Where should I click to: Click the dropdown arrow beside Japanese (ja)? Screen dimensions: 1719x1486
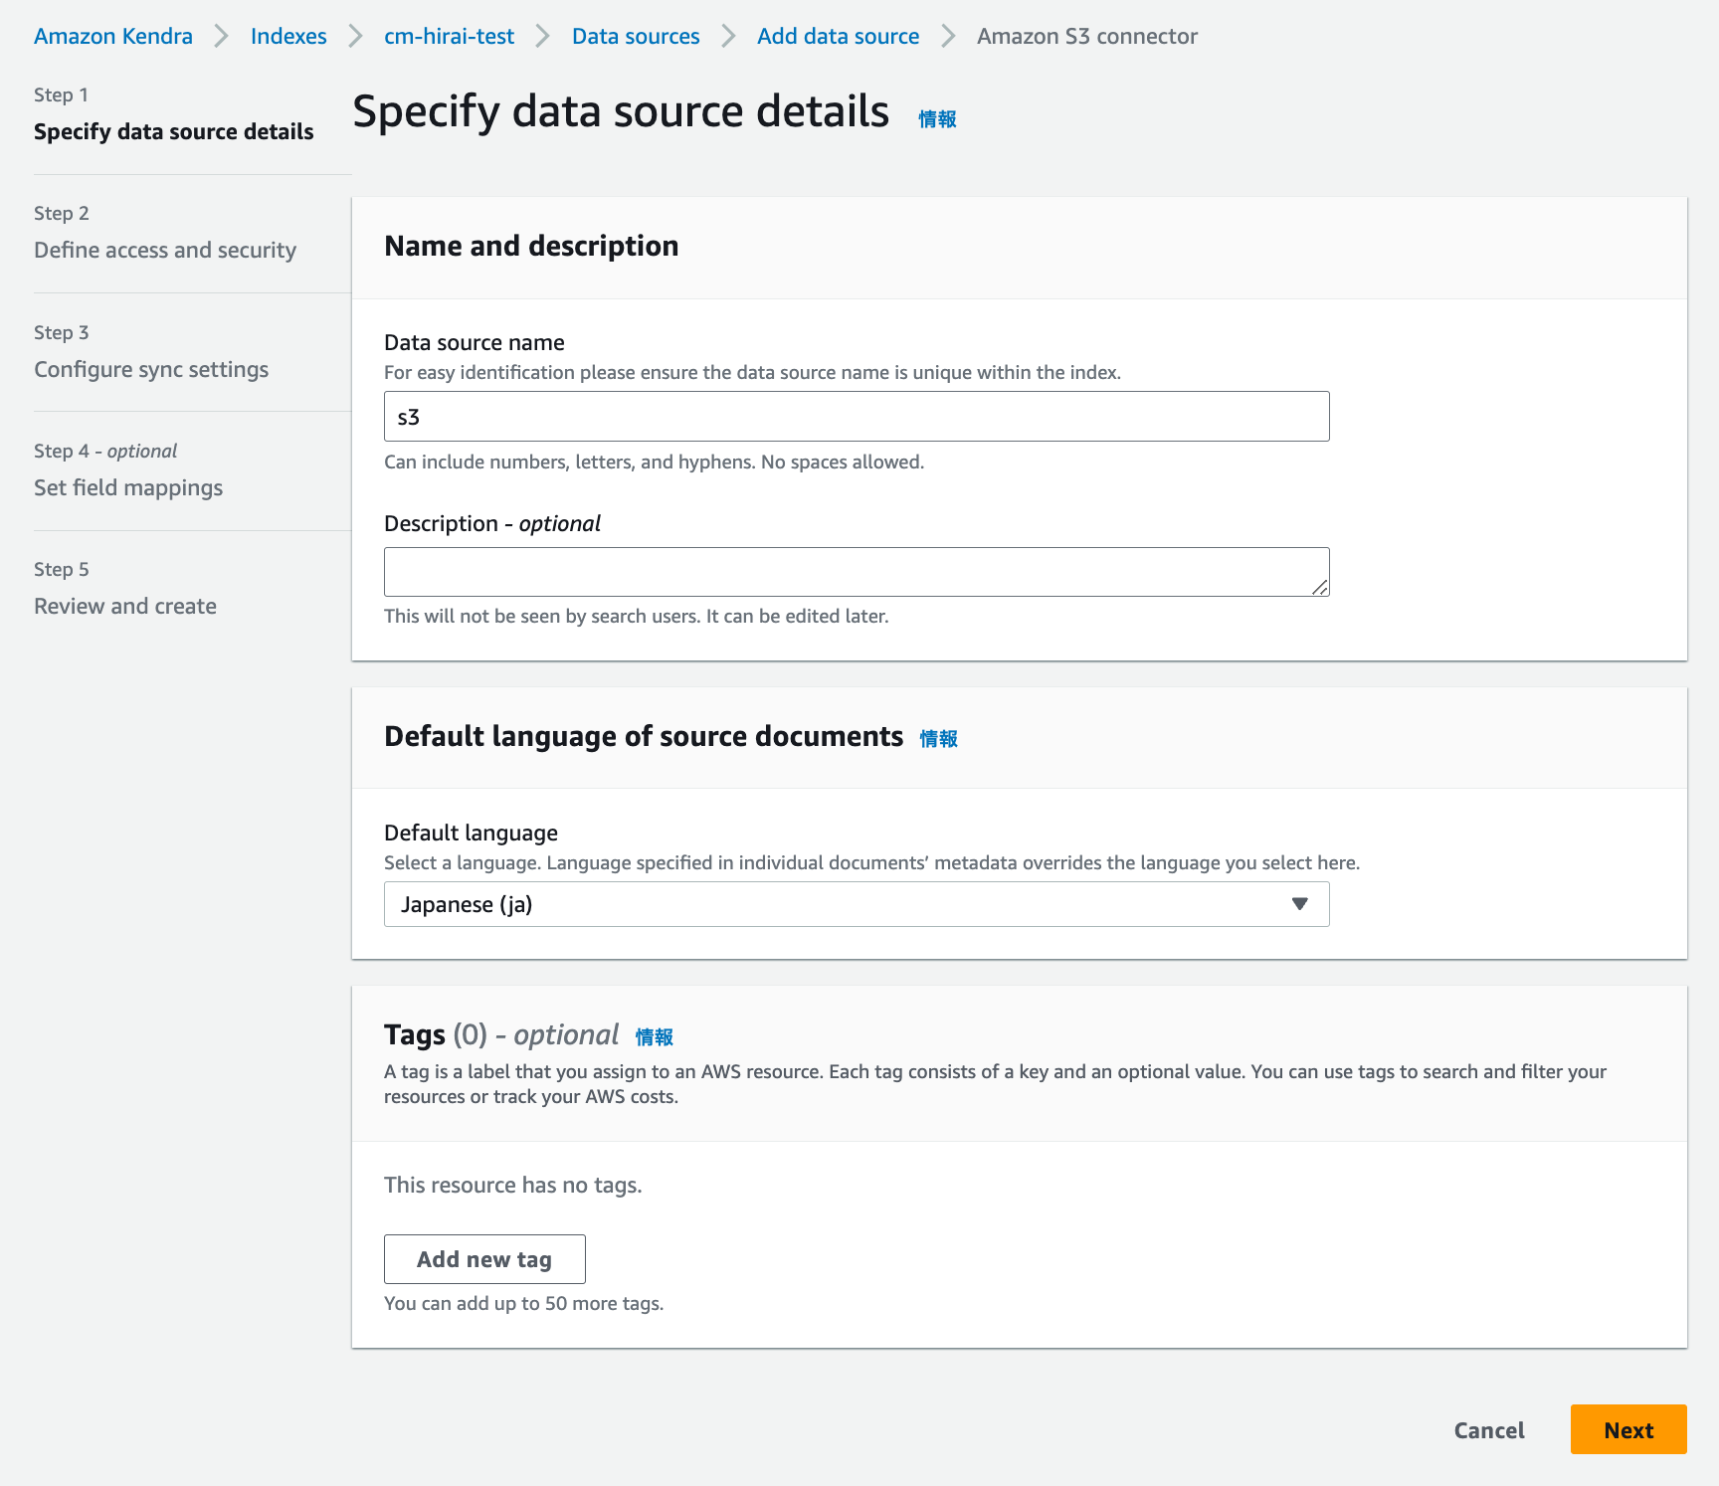point(1299,904)
